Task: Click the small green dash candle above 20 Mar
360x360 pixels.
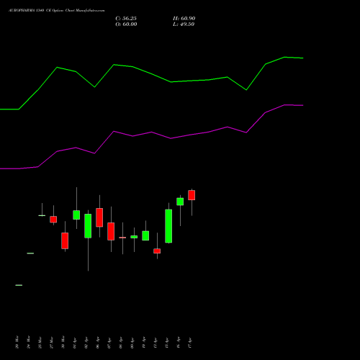Action: click(19, 285)
